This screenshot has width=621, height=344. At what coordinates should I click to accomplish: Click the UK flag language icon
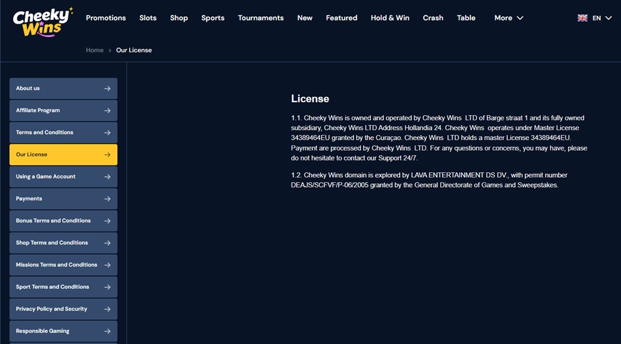coord(582,18)
